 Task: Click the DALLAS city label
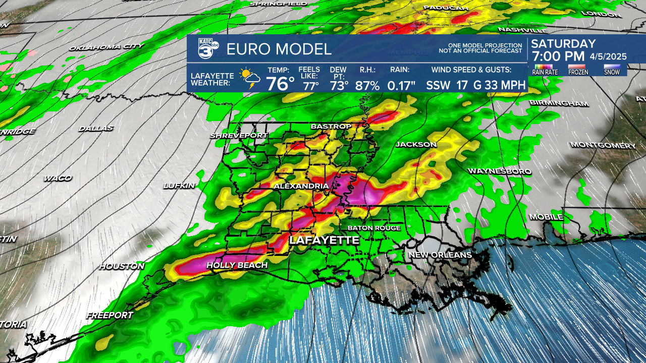[95, 129]
